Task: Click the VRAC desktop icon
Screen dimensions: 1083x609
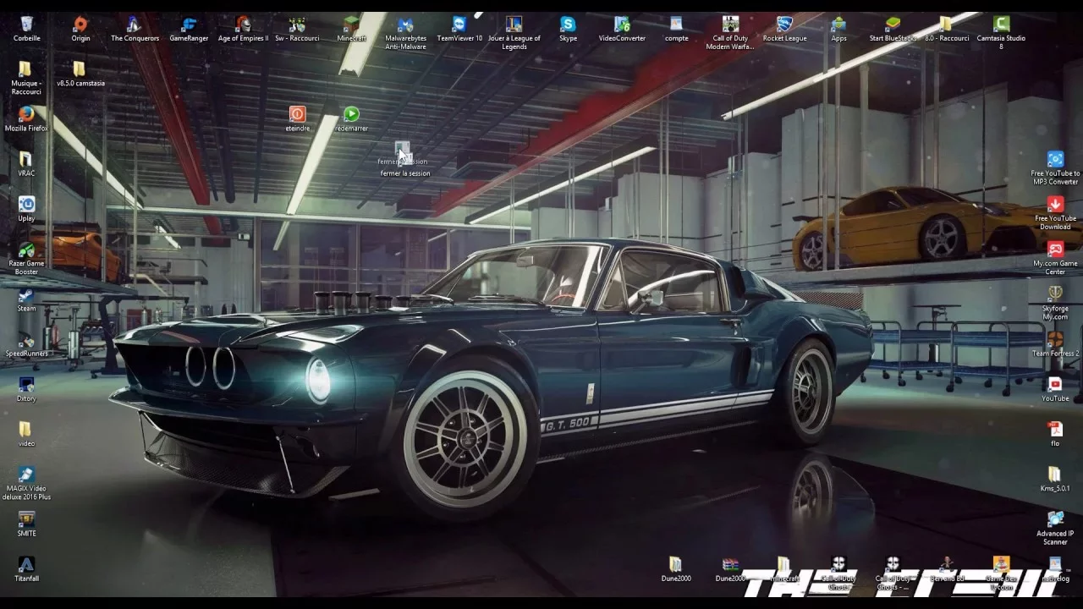Action: [26, 159]
